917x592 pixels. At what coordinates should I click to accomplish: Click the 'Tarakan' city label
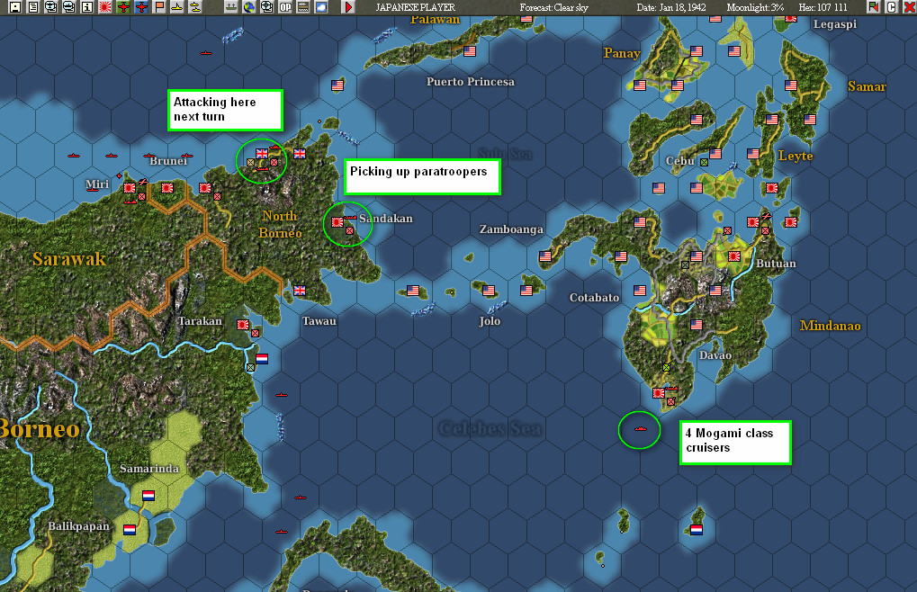[200, 321]
